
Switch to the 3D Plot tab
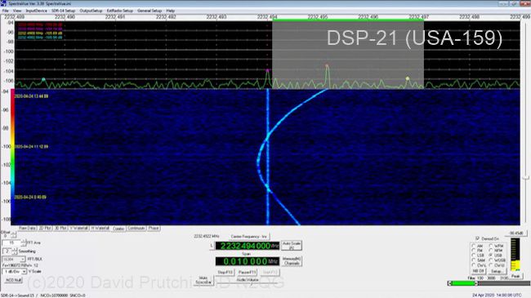click(60, 229)
